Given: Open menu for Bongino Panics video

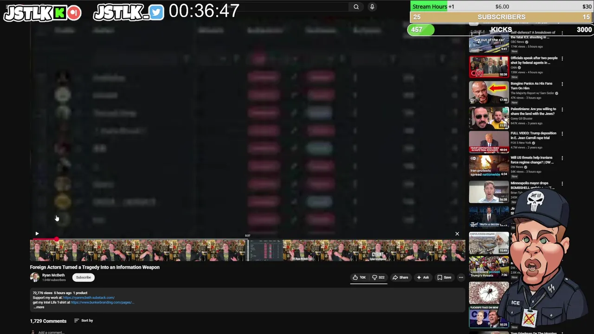Looking at the screenshot, I should click(x=562, y=84).
